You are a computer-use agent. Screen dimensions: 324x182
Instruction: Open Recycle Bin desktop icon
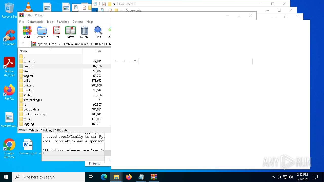[9, 11]
